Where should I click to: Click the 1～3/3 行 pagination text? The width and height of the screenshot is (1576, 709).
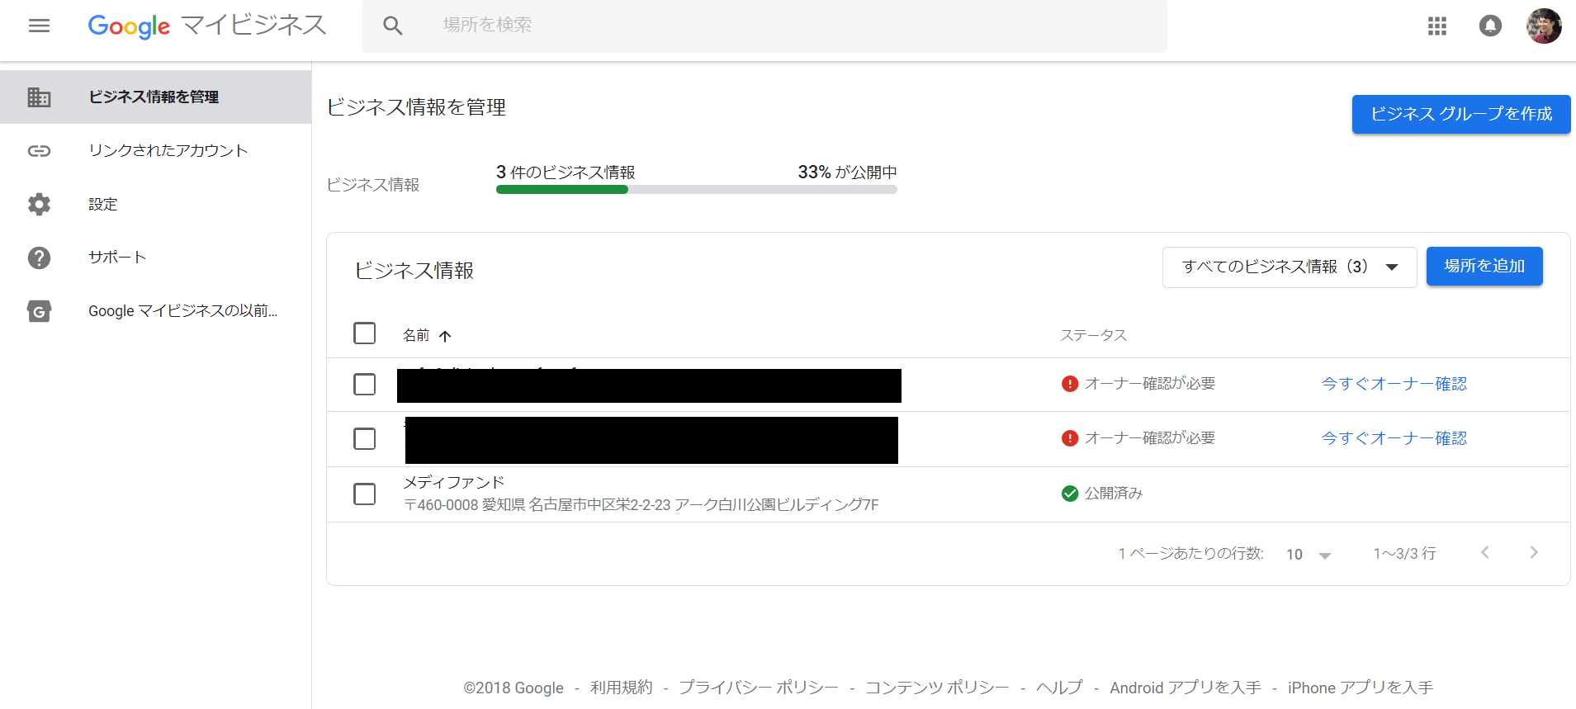point(1405,554)
